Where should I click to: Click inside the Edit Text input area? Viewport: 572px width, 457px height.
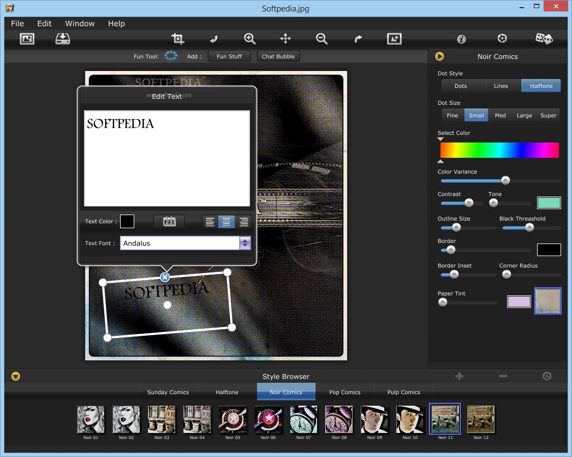point(167,158)
